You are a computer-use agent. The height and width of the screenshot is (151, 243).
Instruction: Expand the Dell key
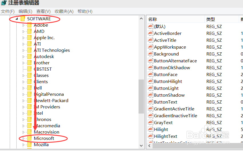pyautogui.click(x=23, y=88)
